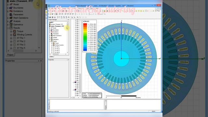Click the zoom-out magnifier toolbar icon
Viewport: 208px width, 117px height.
80,17
